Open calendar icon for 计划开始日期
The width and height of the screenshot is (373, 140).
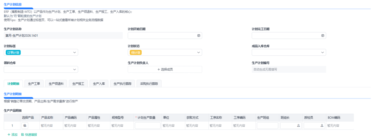click(199, 36)
